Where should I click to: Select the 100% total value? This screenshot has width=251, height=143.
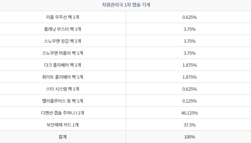[x=190, y=137]
